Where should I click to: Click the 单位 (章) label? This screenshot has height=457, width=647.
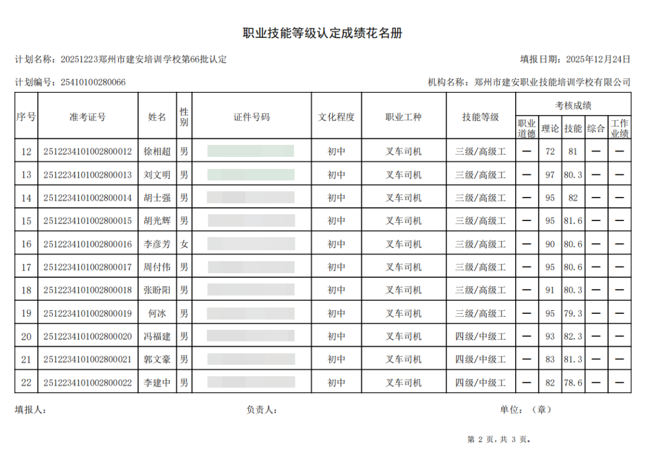526,410
